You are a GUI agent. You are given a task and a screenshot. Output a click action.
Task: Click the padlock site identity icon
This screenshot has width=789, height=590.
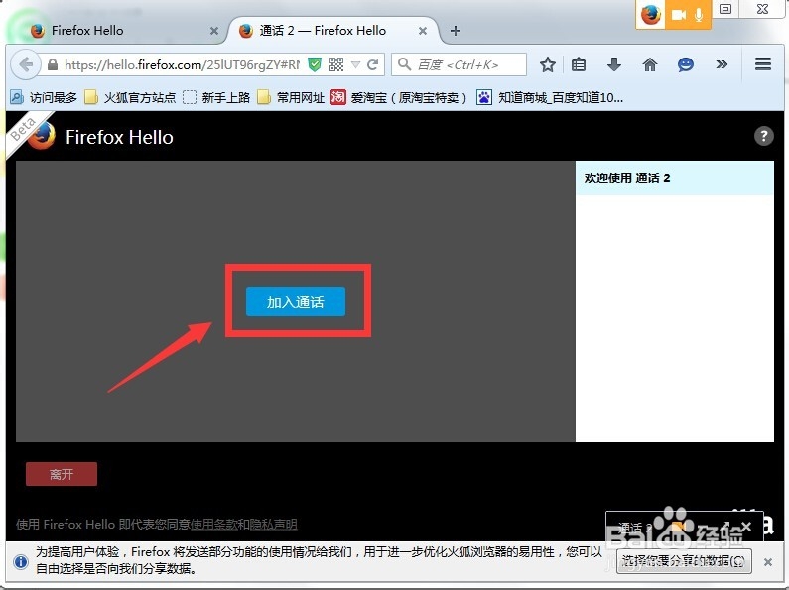(x=53, y=64)
